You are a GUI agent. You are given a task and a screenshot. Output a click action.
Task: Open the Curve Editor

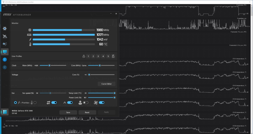[107, 84]
